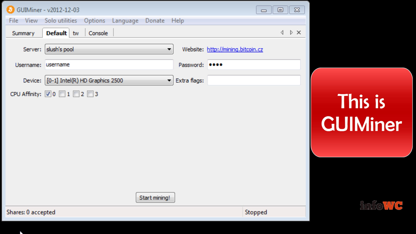
Task: Click the 'Shares: 0 accepted' status text
Action: 31,212
